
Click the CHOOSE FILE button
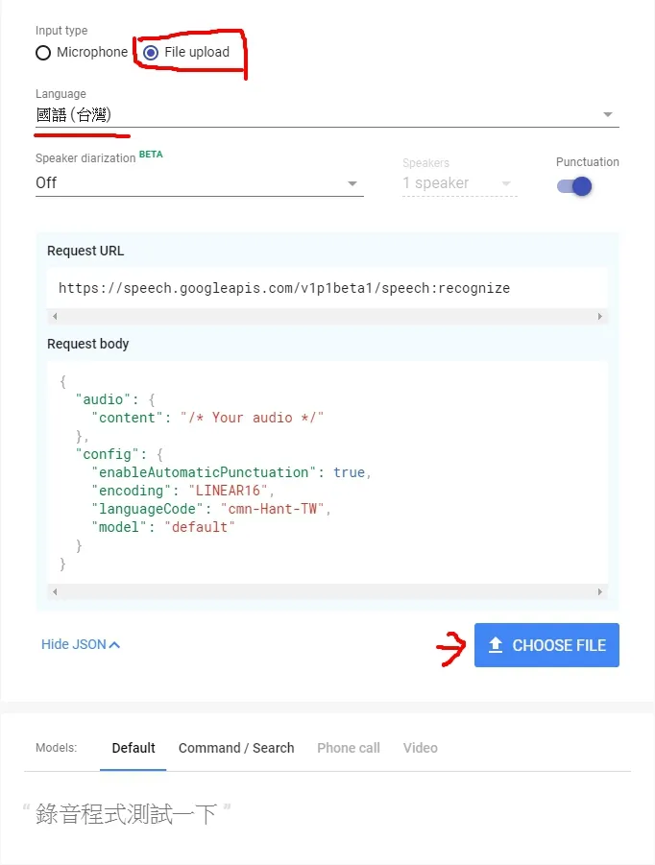(x=546, y=645)
